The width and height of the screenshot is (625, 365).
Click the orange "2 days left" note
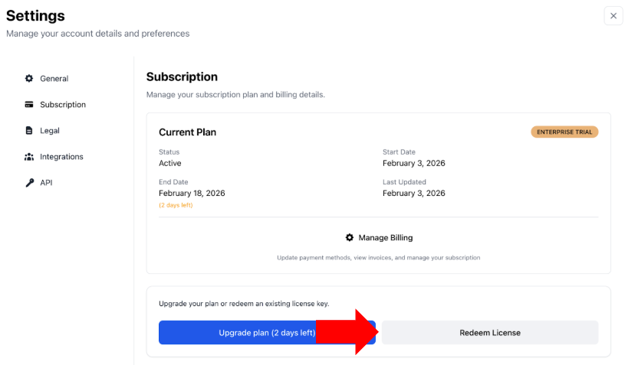click(176, 206)
